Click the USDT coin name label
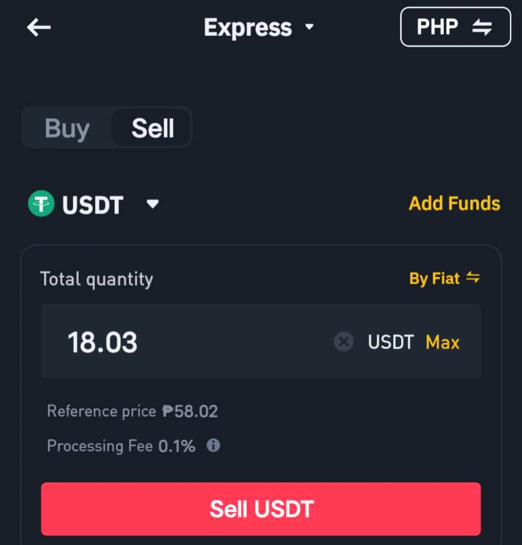Viewport: 522px width, 545px height. coord(92,205)
